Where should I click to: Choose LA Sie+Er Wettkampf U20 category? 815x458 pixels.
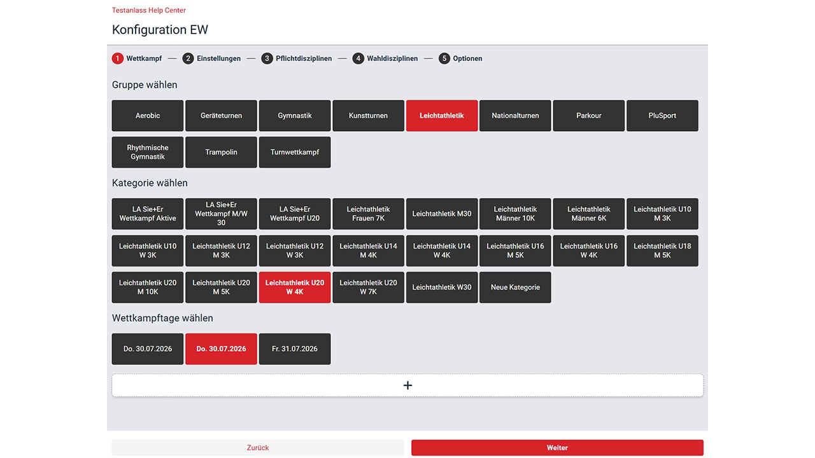point(295,214)
